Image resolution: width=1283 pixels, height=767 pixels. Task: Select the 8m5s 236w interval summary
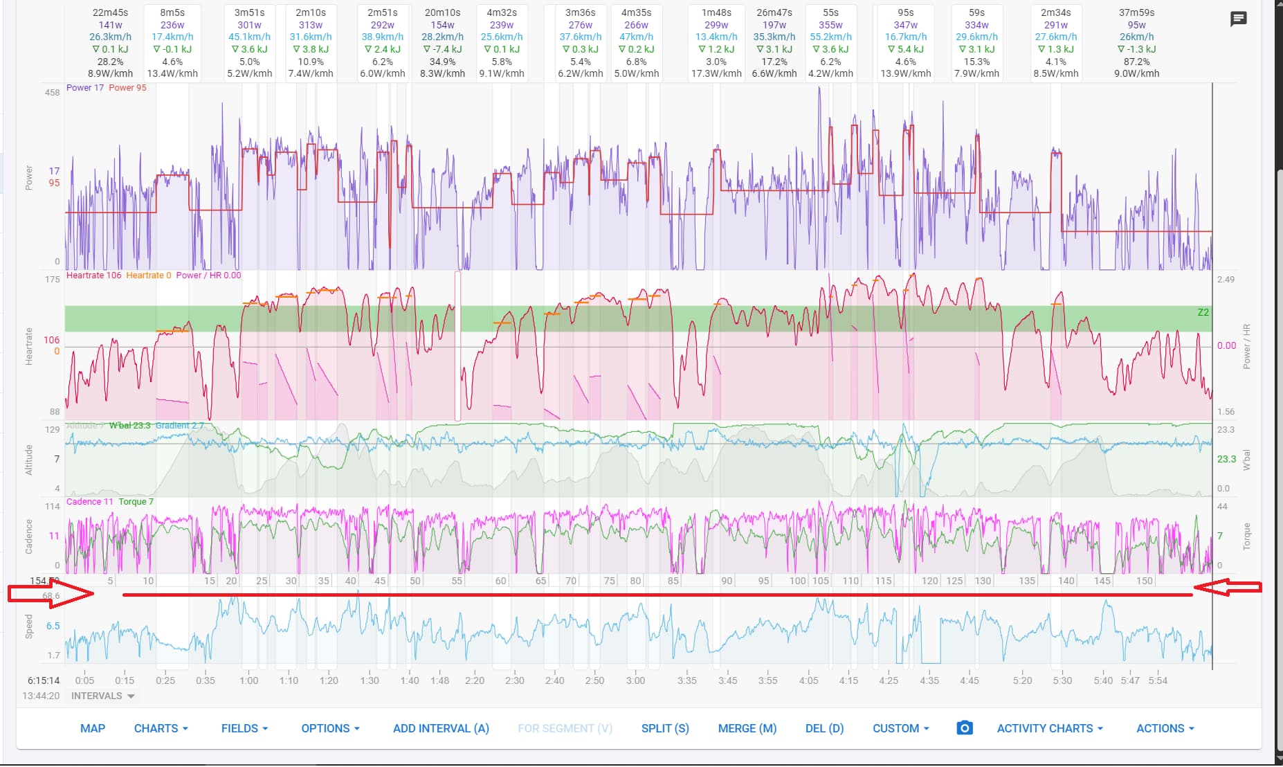(x=172, y=43)
